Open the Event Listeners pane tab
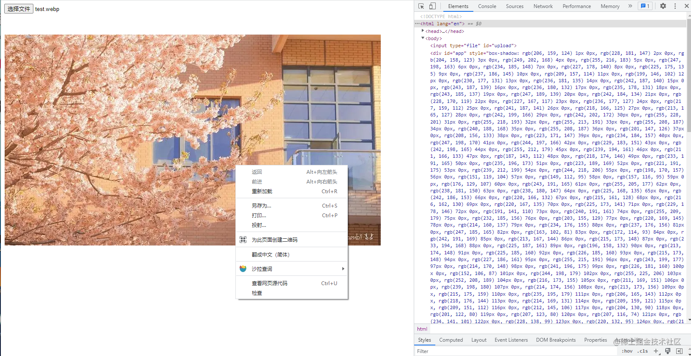691x356 pixels. pyautogui.click(x=511, y=340)
